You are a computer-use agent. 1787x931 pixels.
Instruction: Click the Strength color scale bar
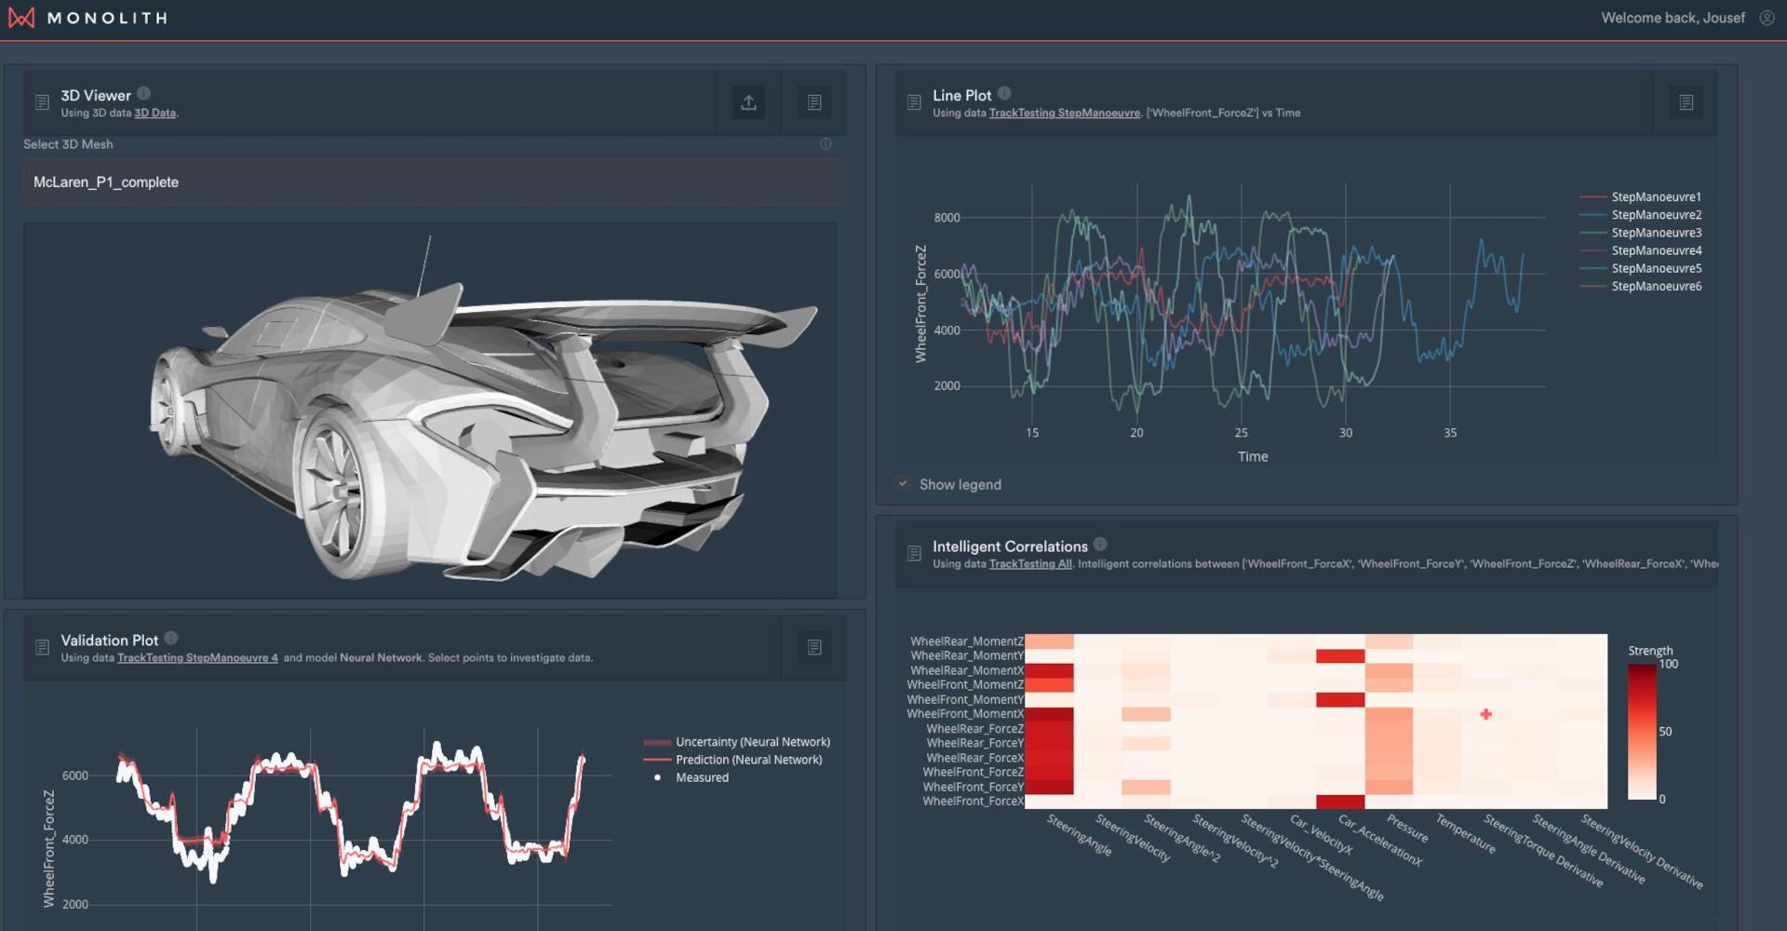click(1642, 731)
